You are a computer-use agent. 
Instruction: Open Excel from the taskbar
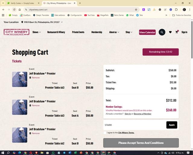point(75,153)
